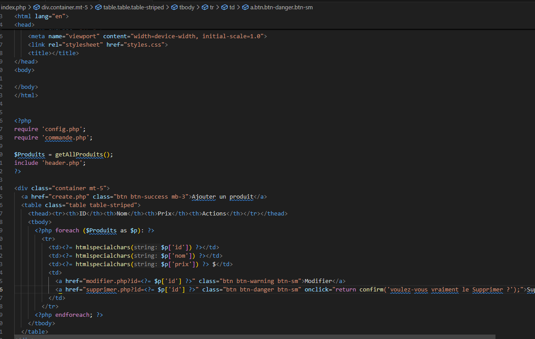Jump to sticky scroll head tag line
535x339 pixels.
click(x=24, y=24)
